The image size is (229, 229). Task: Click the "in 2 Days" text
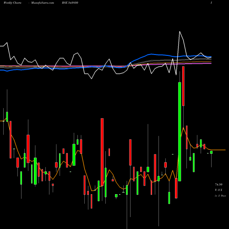[x=220, y=196]
